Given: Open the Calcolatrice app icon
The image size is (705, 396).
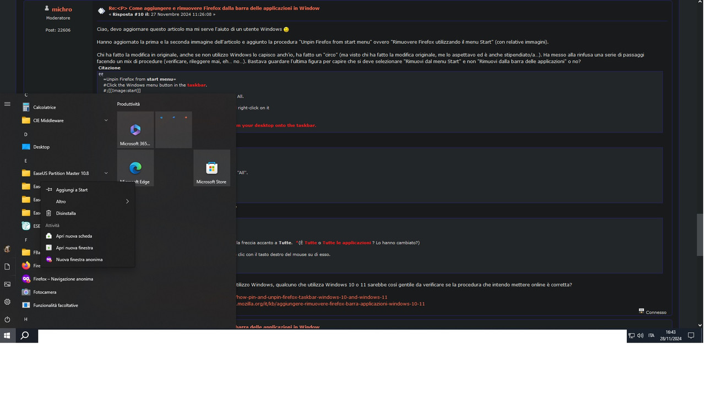Looking at the screenshot, I should [x=26, y=107].
